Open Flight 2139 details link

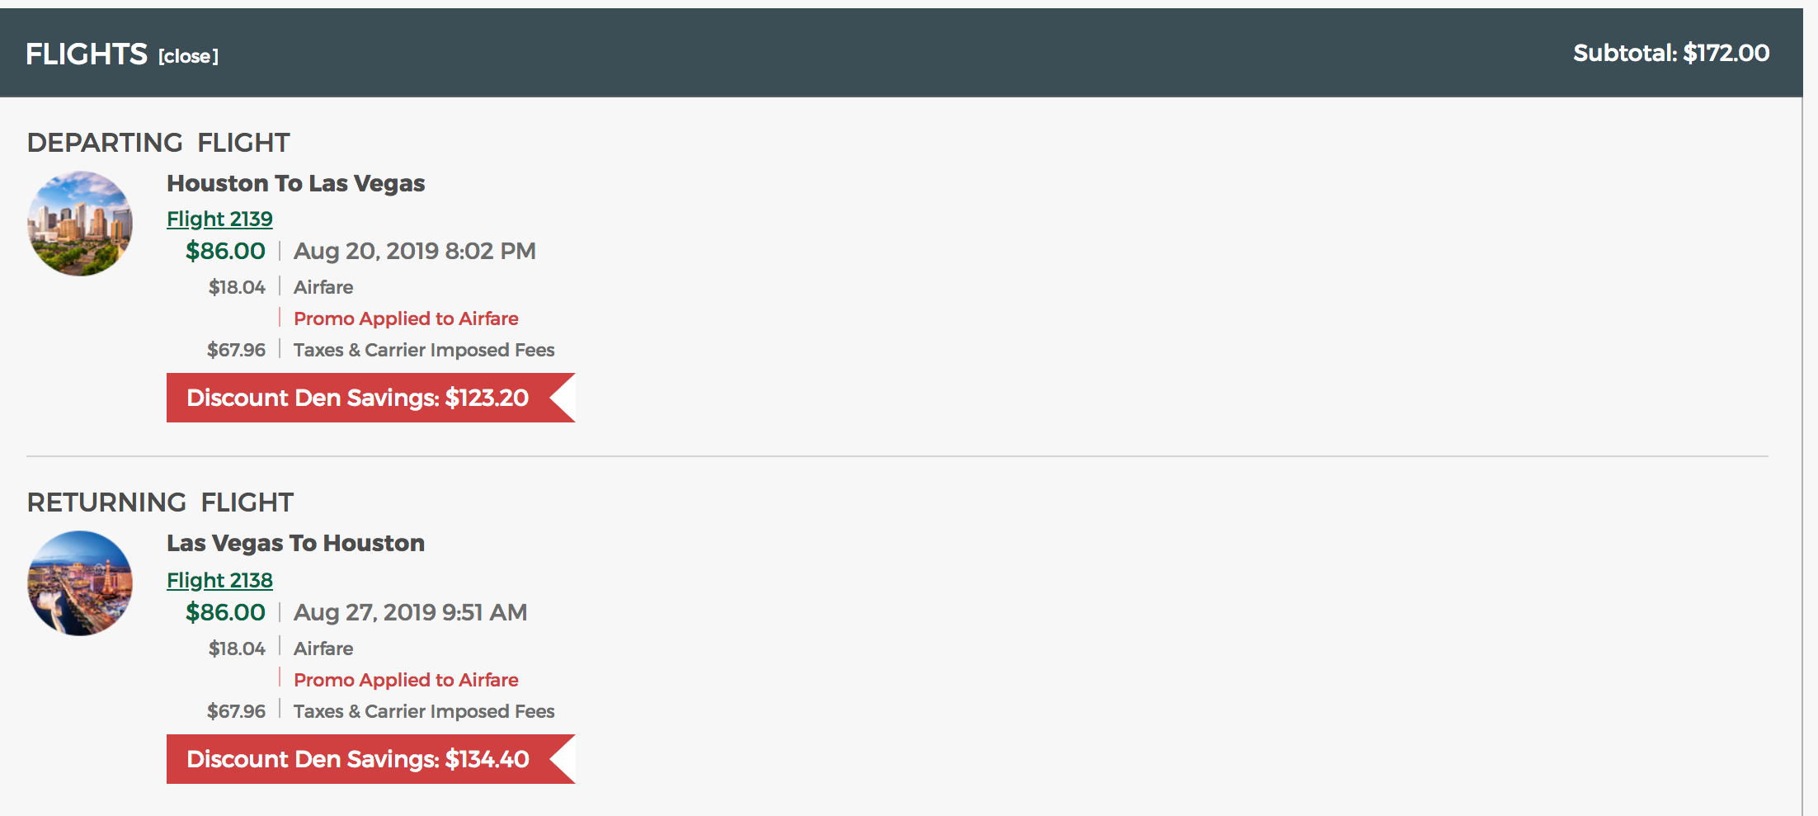coord(219,219)
